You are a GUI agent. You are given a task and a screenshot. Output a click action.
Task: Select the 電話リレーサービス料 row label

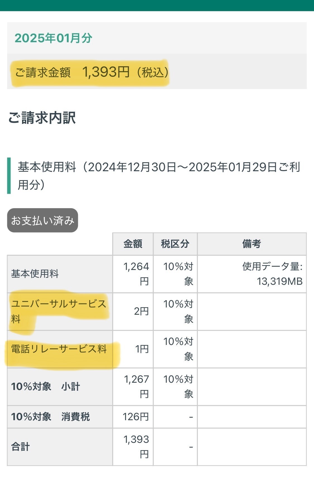(59, 349)
